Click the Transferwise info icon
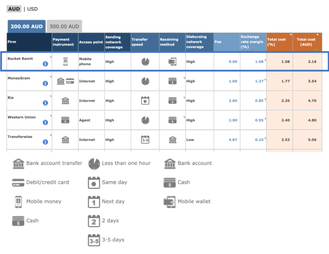 (x=45, y=142)
